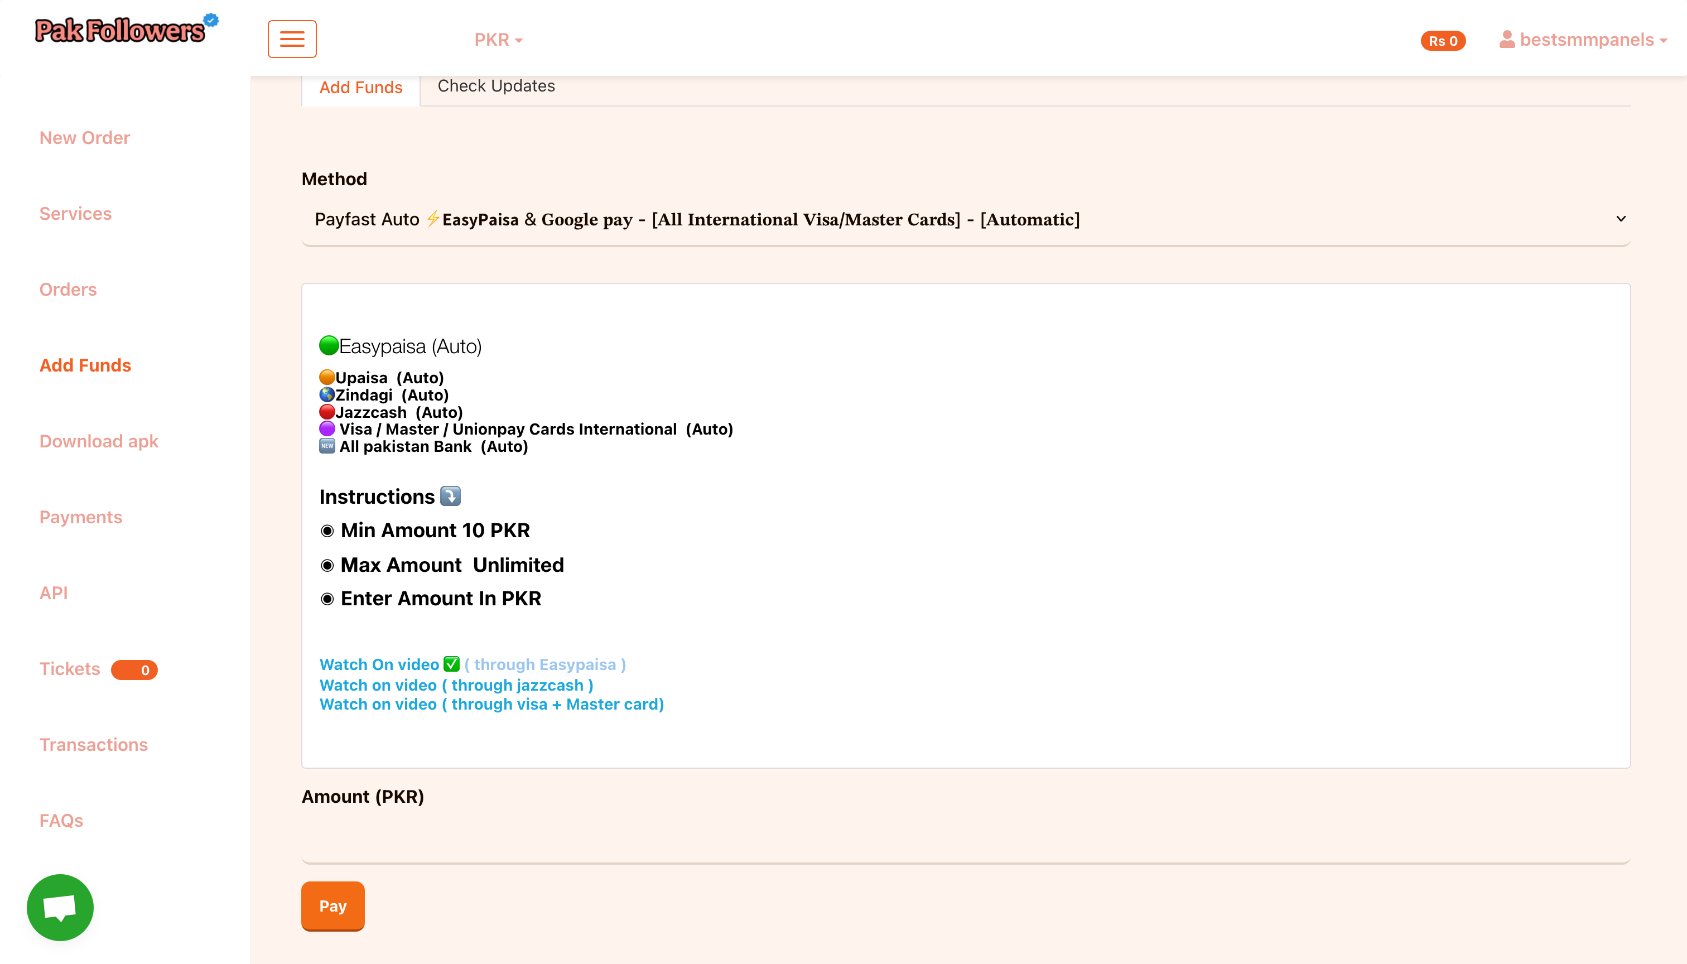This screenshot has height=964, width=1687.
Task: Click the green checkmark beside Watch On video
Action: click(x=451, y=664)
